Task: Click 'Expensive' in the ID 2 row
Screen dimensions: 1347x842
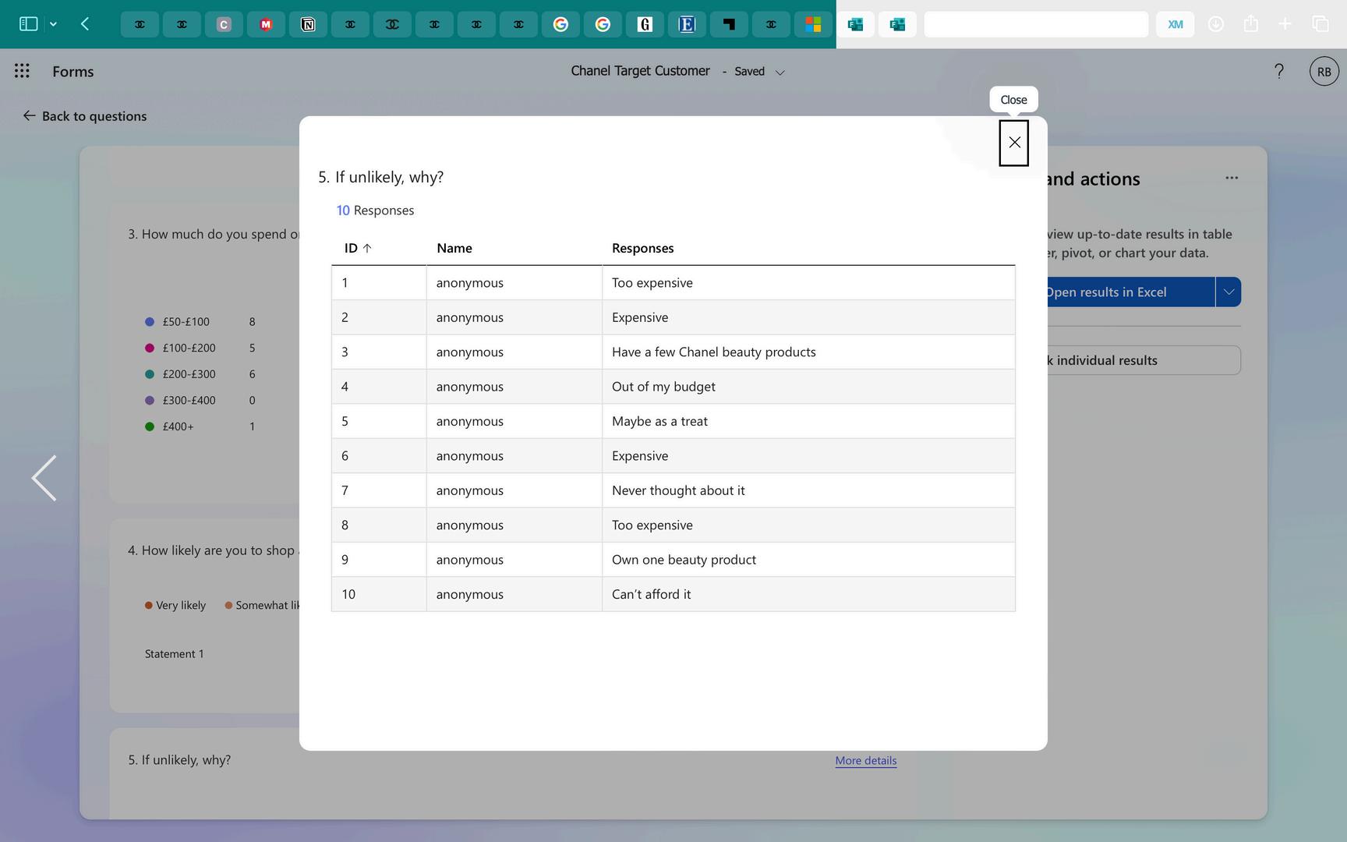Action: point(640,317)
